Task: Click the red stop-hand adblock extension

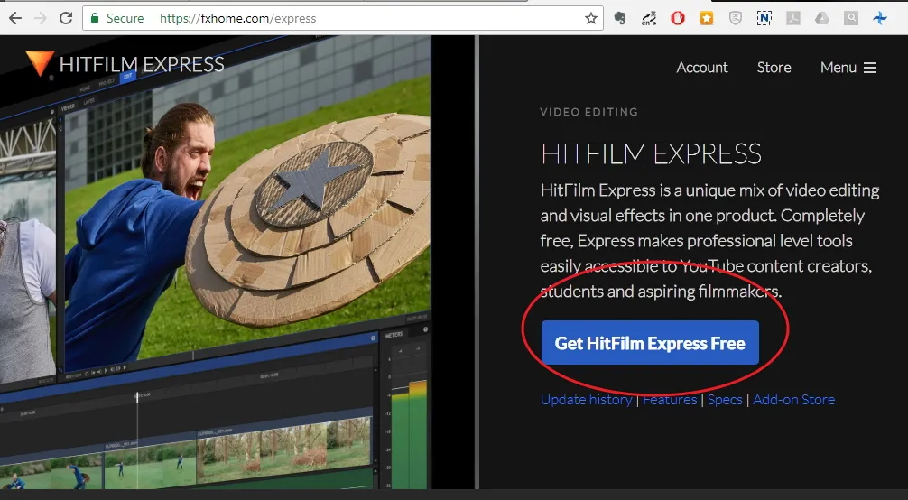Action: tap(678, 19)
